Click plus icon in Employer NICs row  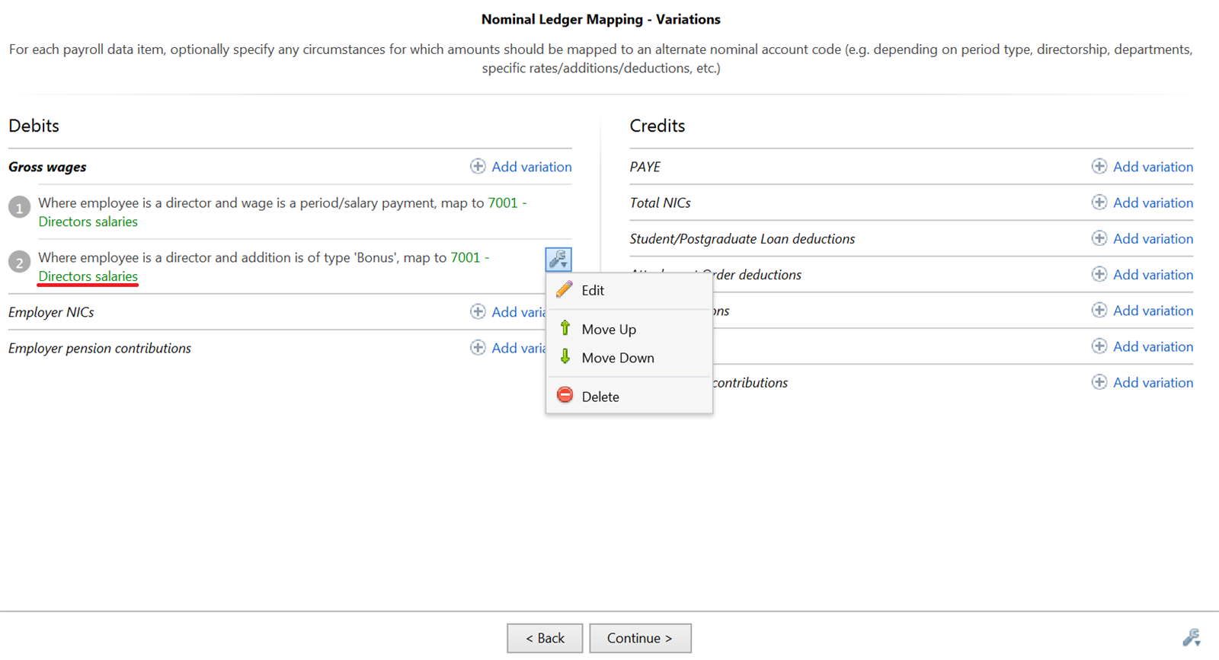[x=478, y=311]
